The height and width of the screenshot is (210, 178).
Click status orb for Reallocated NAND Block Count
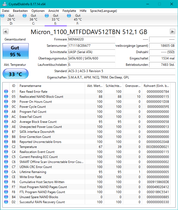coord(6,97)
